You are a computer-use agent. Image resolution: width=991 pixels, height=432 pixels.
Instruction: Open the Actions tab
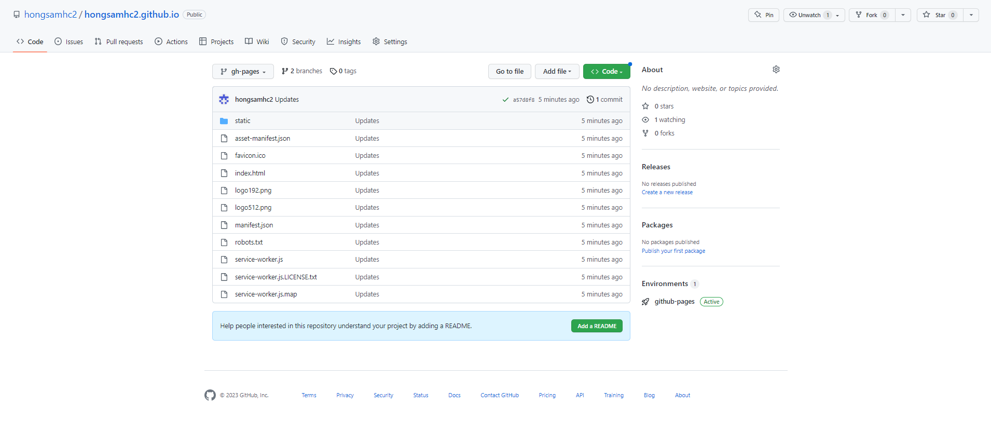[171, 42]
